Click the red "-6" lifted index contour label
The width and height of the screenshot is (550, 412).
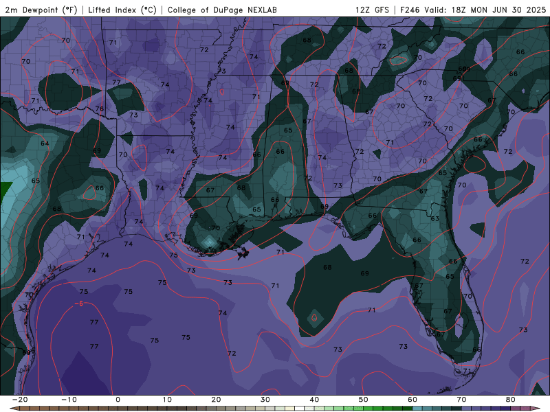(79, 304)
